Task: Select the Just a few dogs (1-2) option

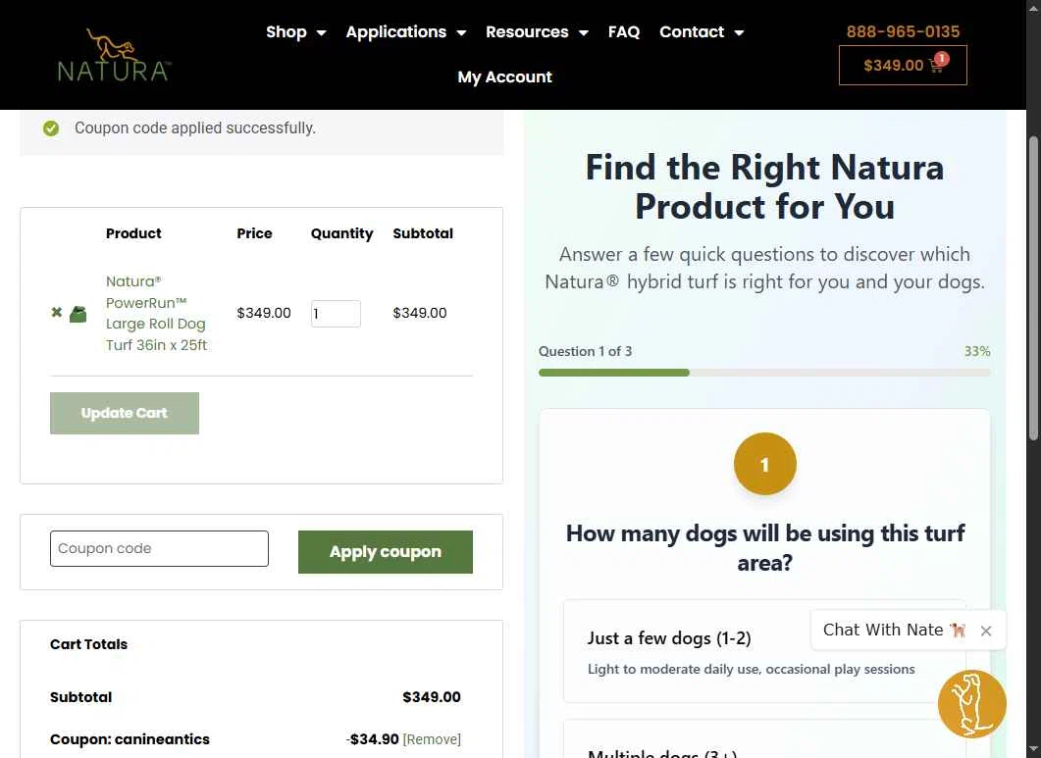Action: [x=764, y=651]
